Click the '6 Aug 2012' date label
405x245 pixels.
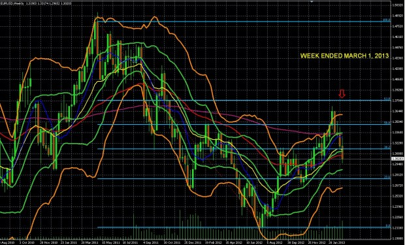click(274, 243)
